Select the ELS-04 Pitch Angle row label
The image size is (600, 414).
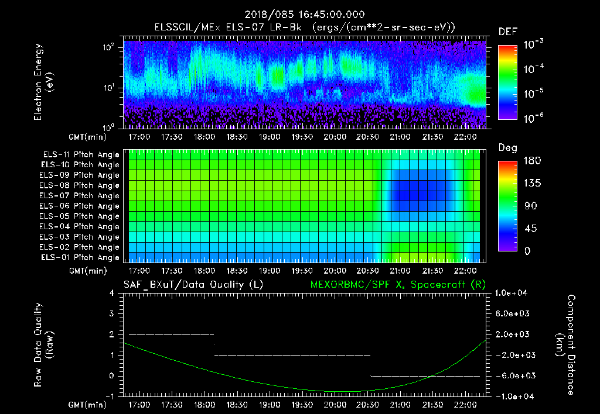[80, 226]
